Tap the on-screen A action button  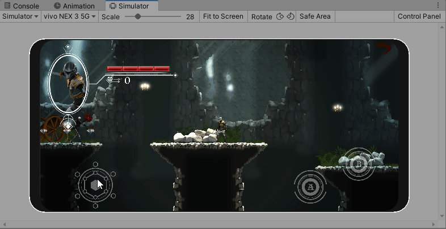310,187
